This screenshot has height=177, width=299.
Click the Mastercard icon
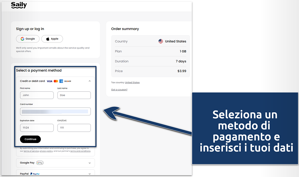pos(56,81)
